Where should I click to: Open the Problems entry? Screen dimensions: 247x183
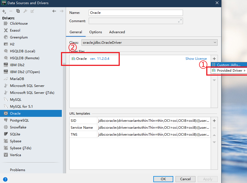pyautogui.click(x=17, y=170)
